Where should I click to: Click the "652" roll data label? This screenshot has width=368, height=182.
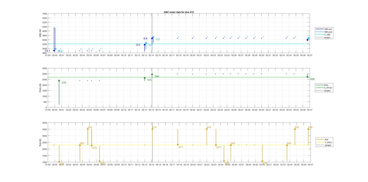coord(297,127)
